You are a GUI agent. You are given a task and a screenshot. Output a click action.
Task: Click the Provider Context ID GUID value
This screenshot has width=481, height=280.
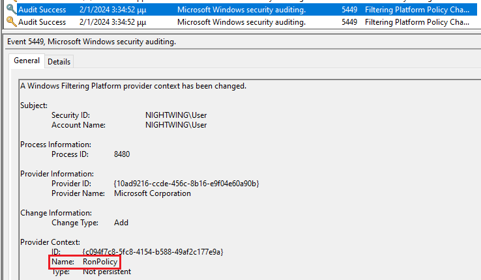(153, 252)
